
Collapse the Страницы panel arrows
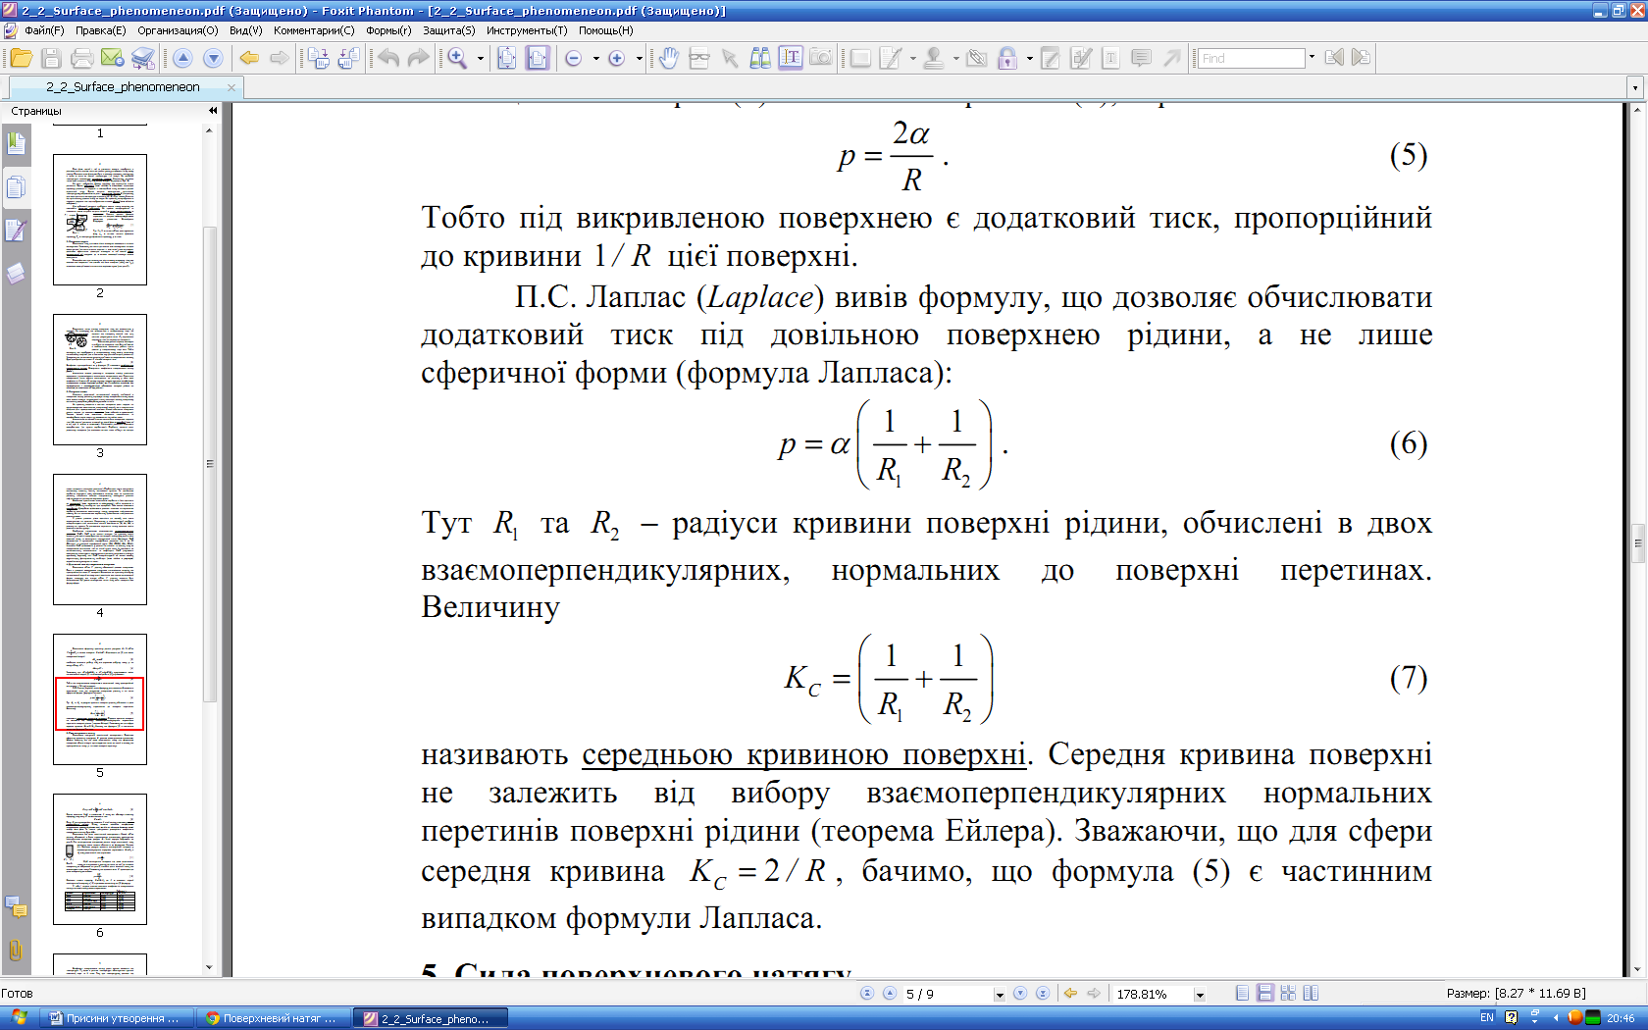[213, 111]
